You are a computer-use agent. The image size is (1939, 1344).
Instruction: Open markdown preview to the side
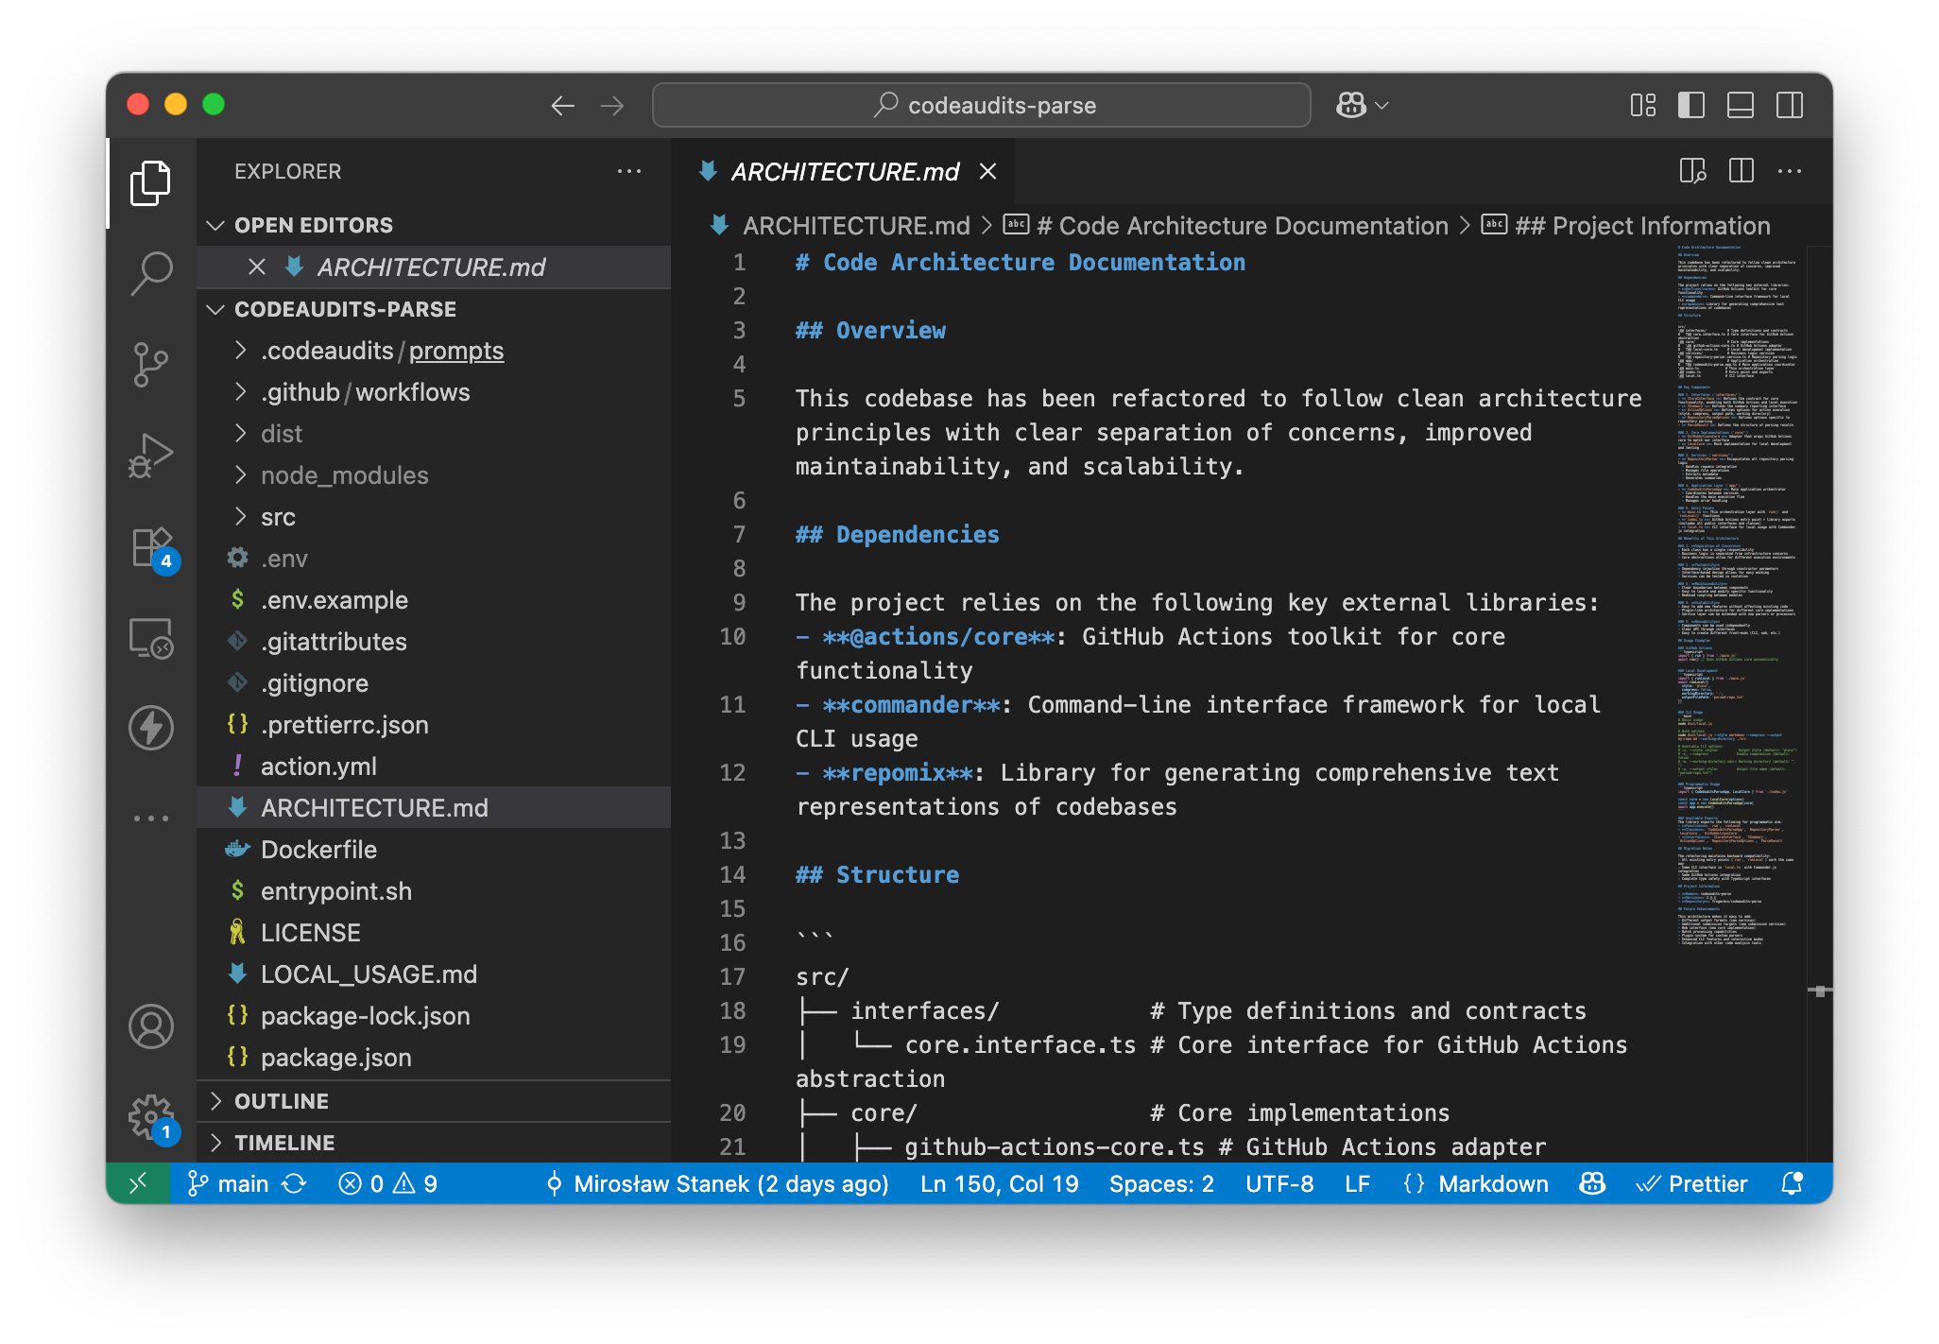pyautogui.click(x=1692, y=171)
